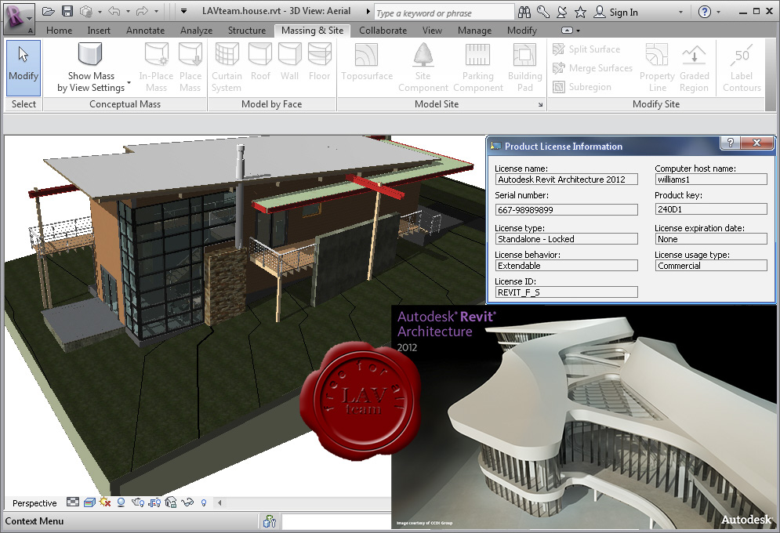Viewport: 780px width, 533px height.
Task: Toggle Crop View icon
Action: point(138,502)
